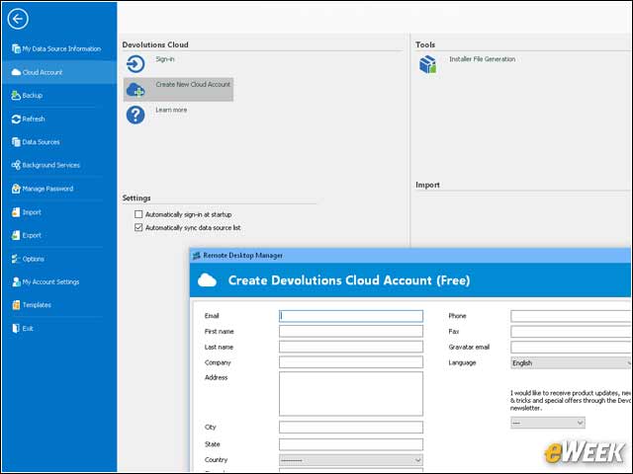
Task: Click the My Account Settings icon
Action: [16, 281]
